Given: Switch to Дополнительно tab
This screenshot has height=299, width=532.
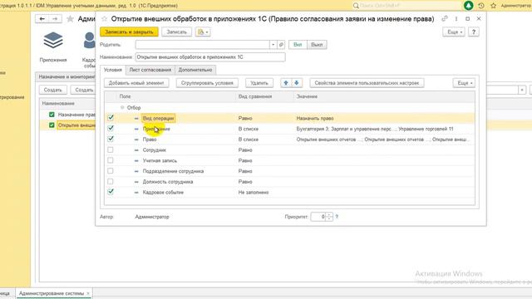Looking at the screenshot, I should (195, 70).
